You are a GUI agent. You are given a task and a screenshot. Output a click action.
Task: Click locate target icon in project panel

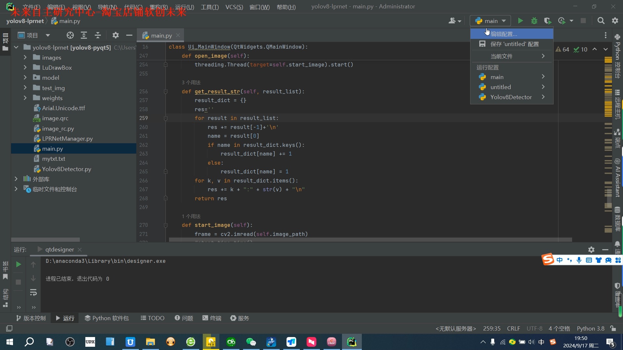[70, 35]
